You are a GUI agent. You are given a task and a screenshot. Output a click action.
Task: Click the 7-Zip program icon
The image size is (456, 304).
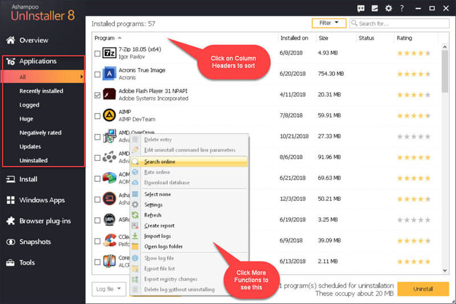coord(109,53)
